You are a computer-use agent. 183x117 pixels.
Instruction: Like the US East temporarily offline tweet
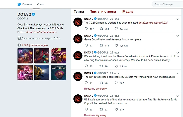[116, 109]
